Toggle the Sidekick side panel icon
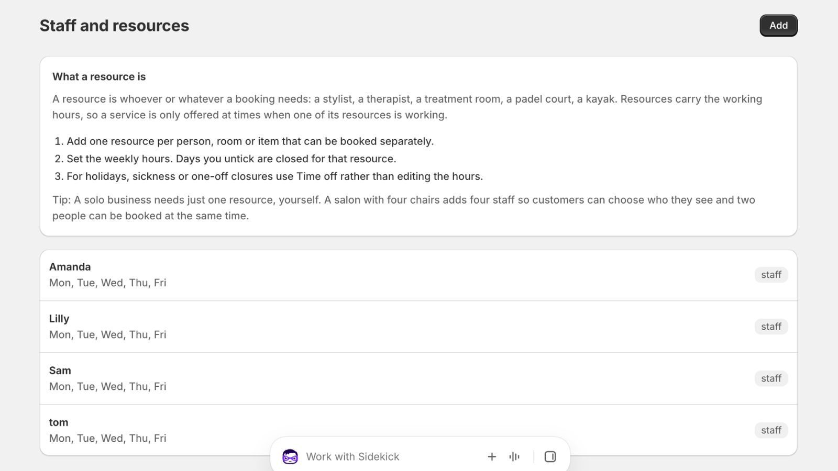838x471 pixels. (550, 456)
